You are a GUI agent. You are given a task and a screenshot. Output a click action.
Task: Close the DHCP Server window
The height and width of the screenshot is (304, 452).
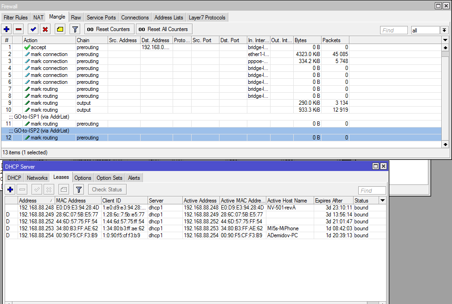tap(383, 166)
